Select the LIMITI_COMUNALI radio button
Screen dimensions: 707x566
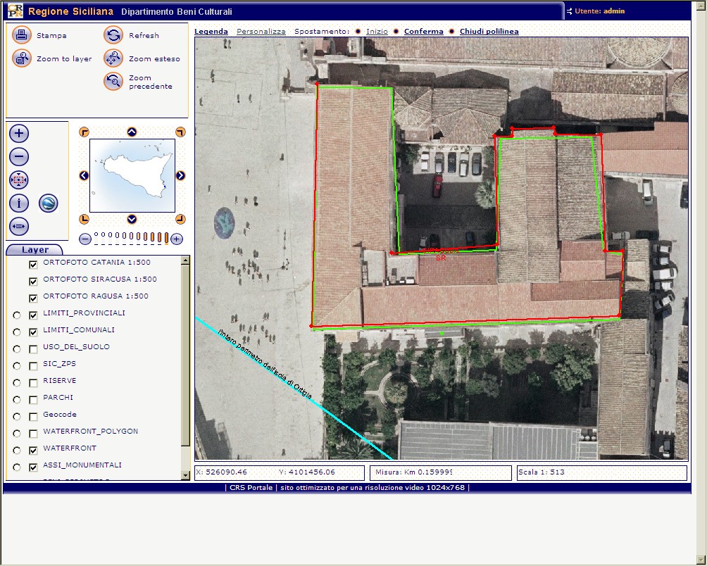pos(17,332)
